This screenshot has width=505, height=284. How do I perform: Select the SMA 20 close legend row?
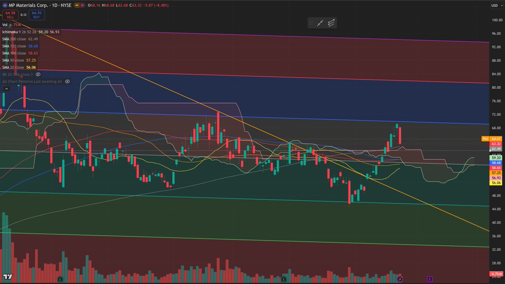click(19, 67)
